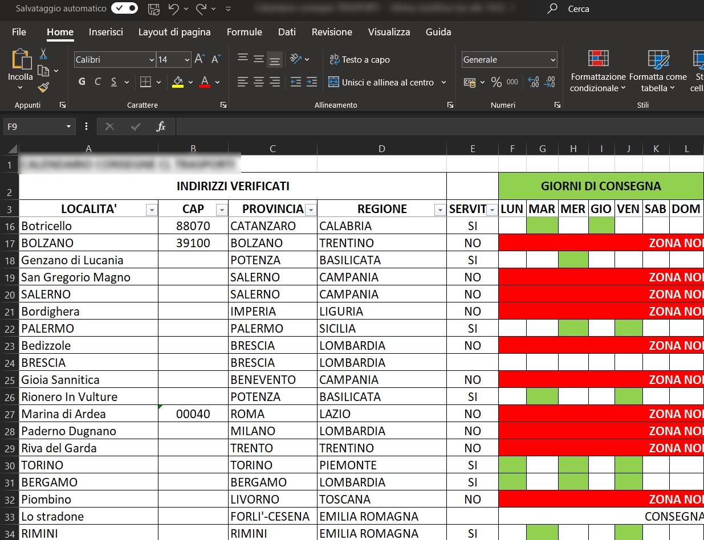
Task: Switch to Layout di pagina tab
Action: tap(174, 32)
